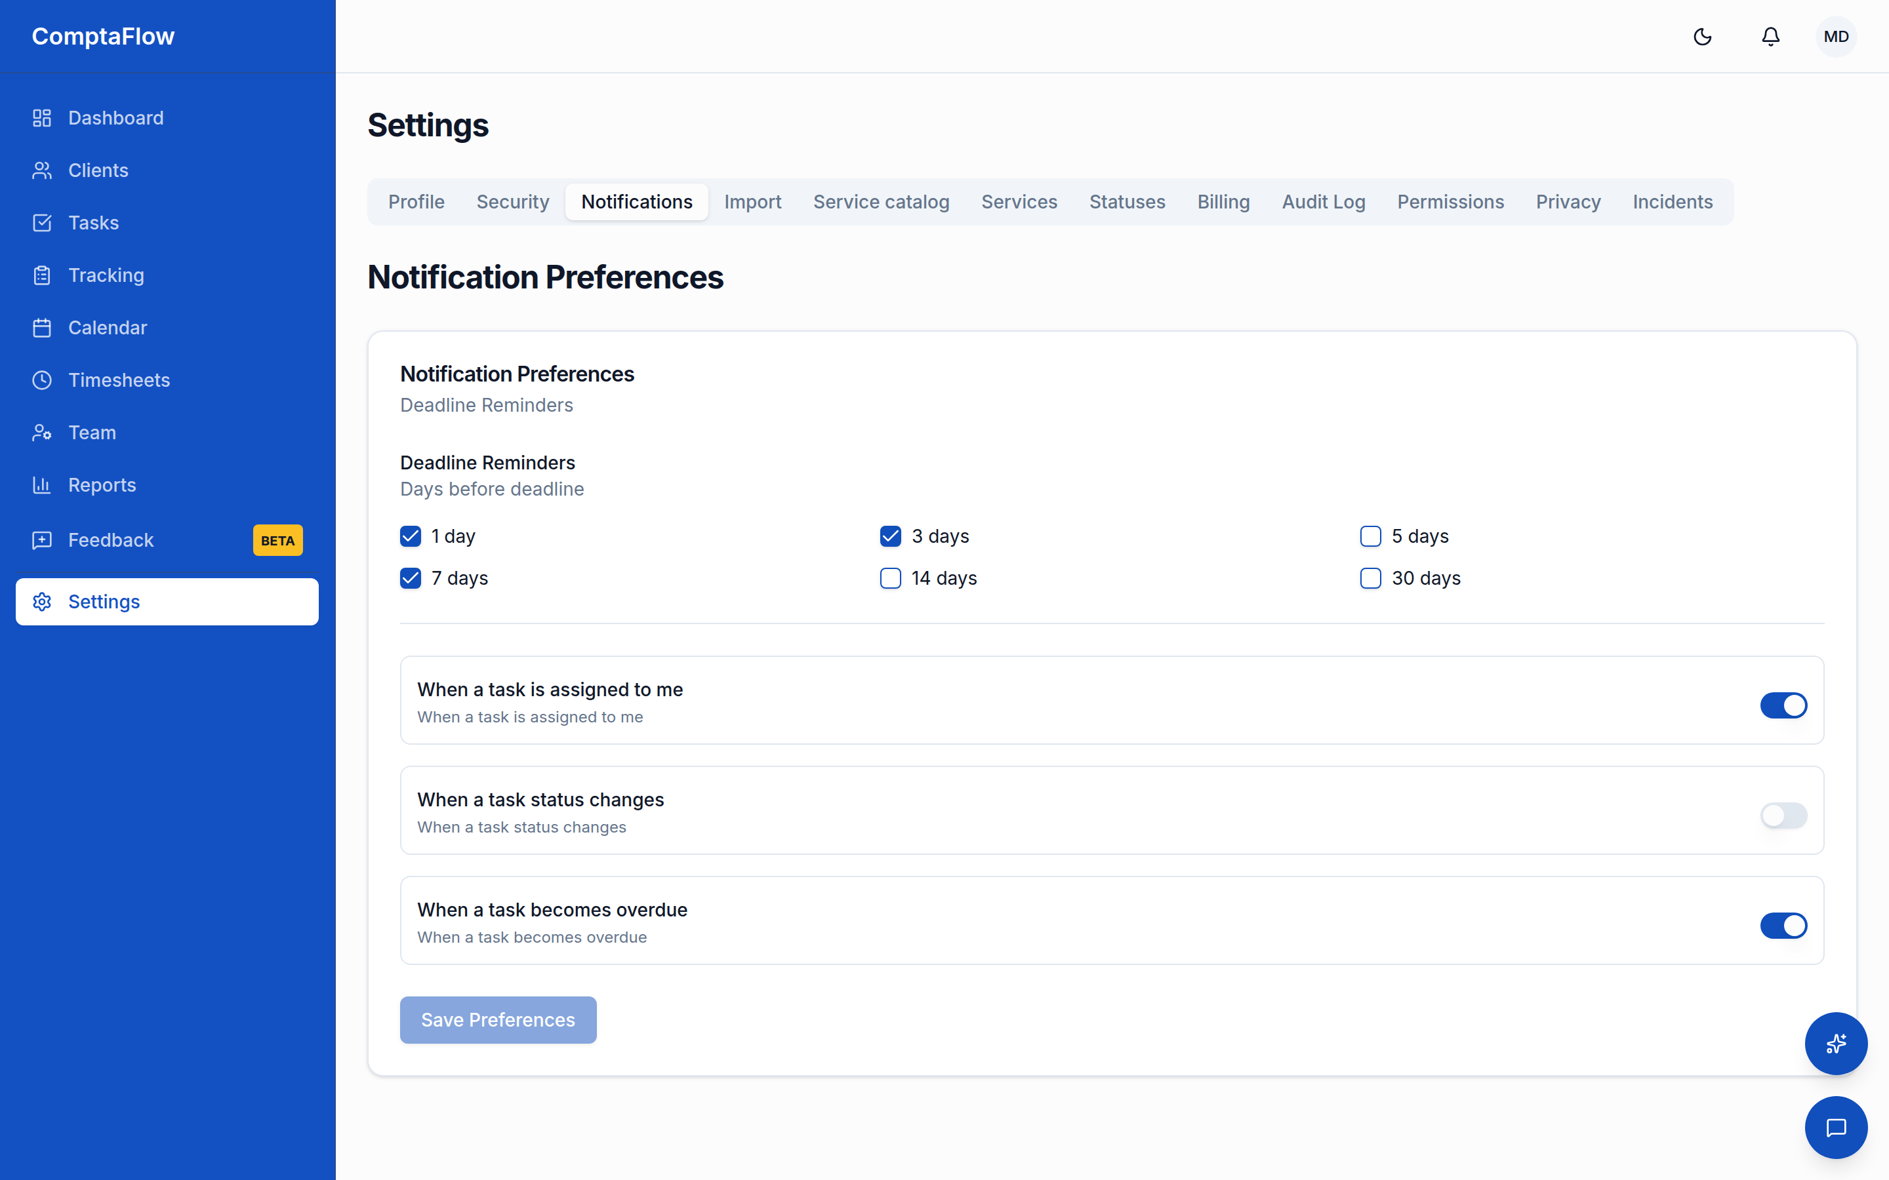Open the AI sparkles assistant button

tap(1836, 1044)
